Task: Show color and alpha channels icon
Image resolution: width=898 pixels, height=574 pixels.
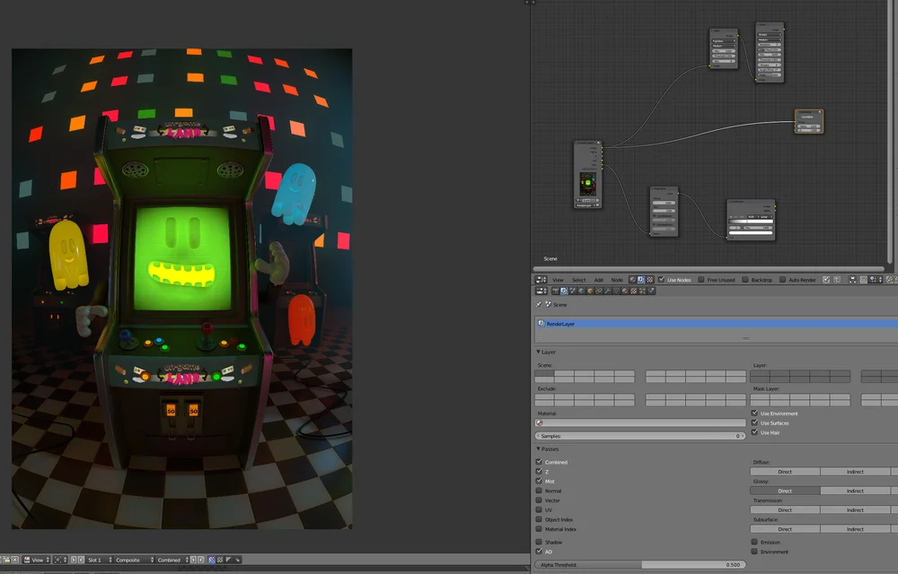Action: pos(211,560)
